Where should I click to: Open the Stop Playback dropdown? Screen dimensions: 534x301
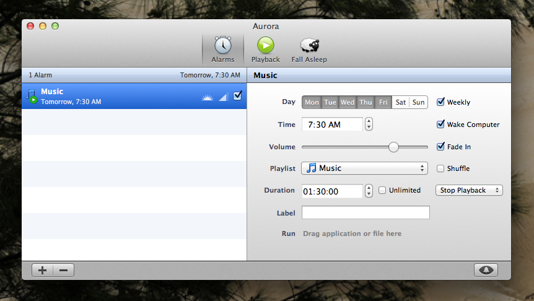tap(469, 190)
